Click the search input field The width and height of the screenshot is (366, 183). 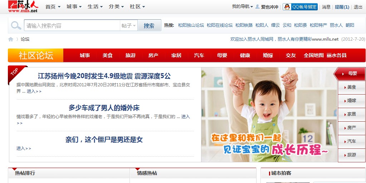pyautogui.click(x=72, y=25)
